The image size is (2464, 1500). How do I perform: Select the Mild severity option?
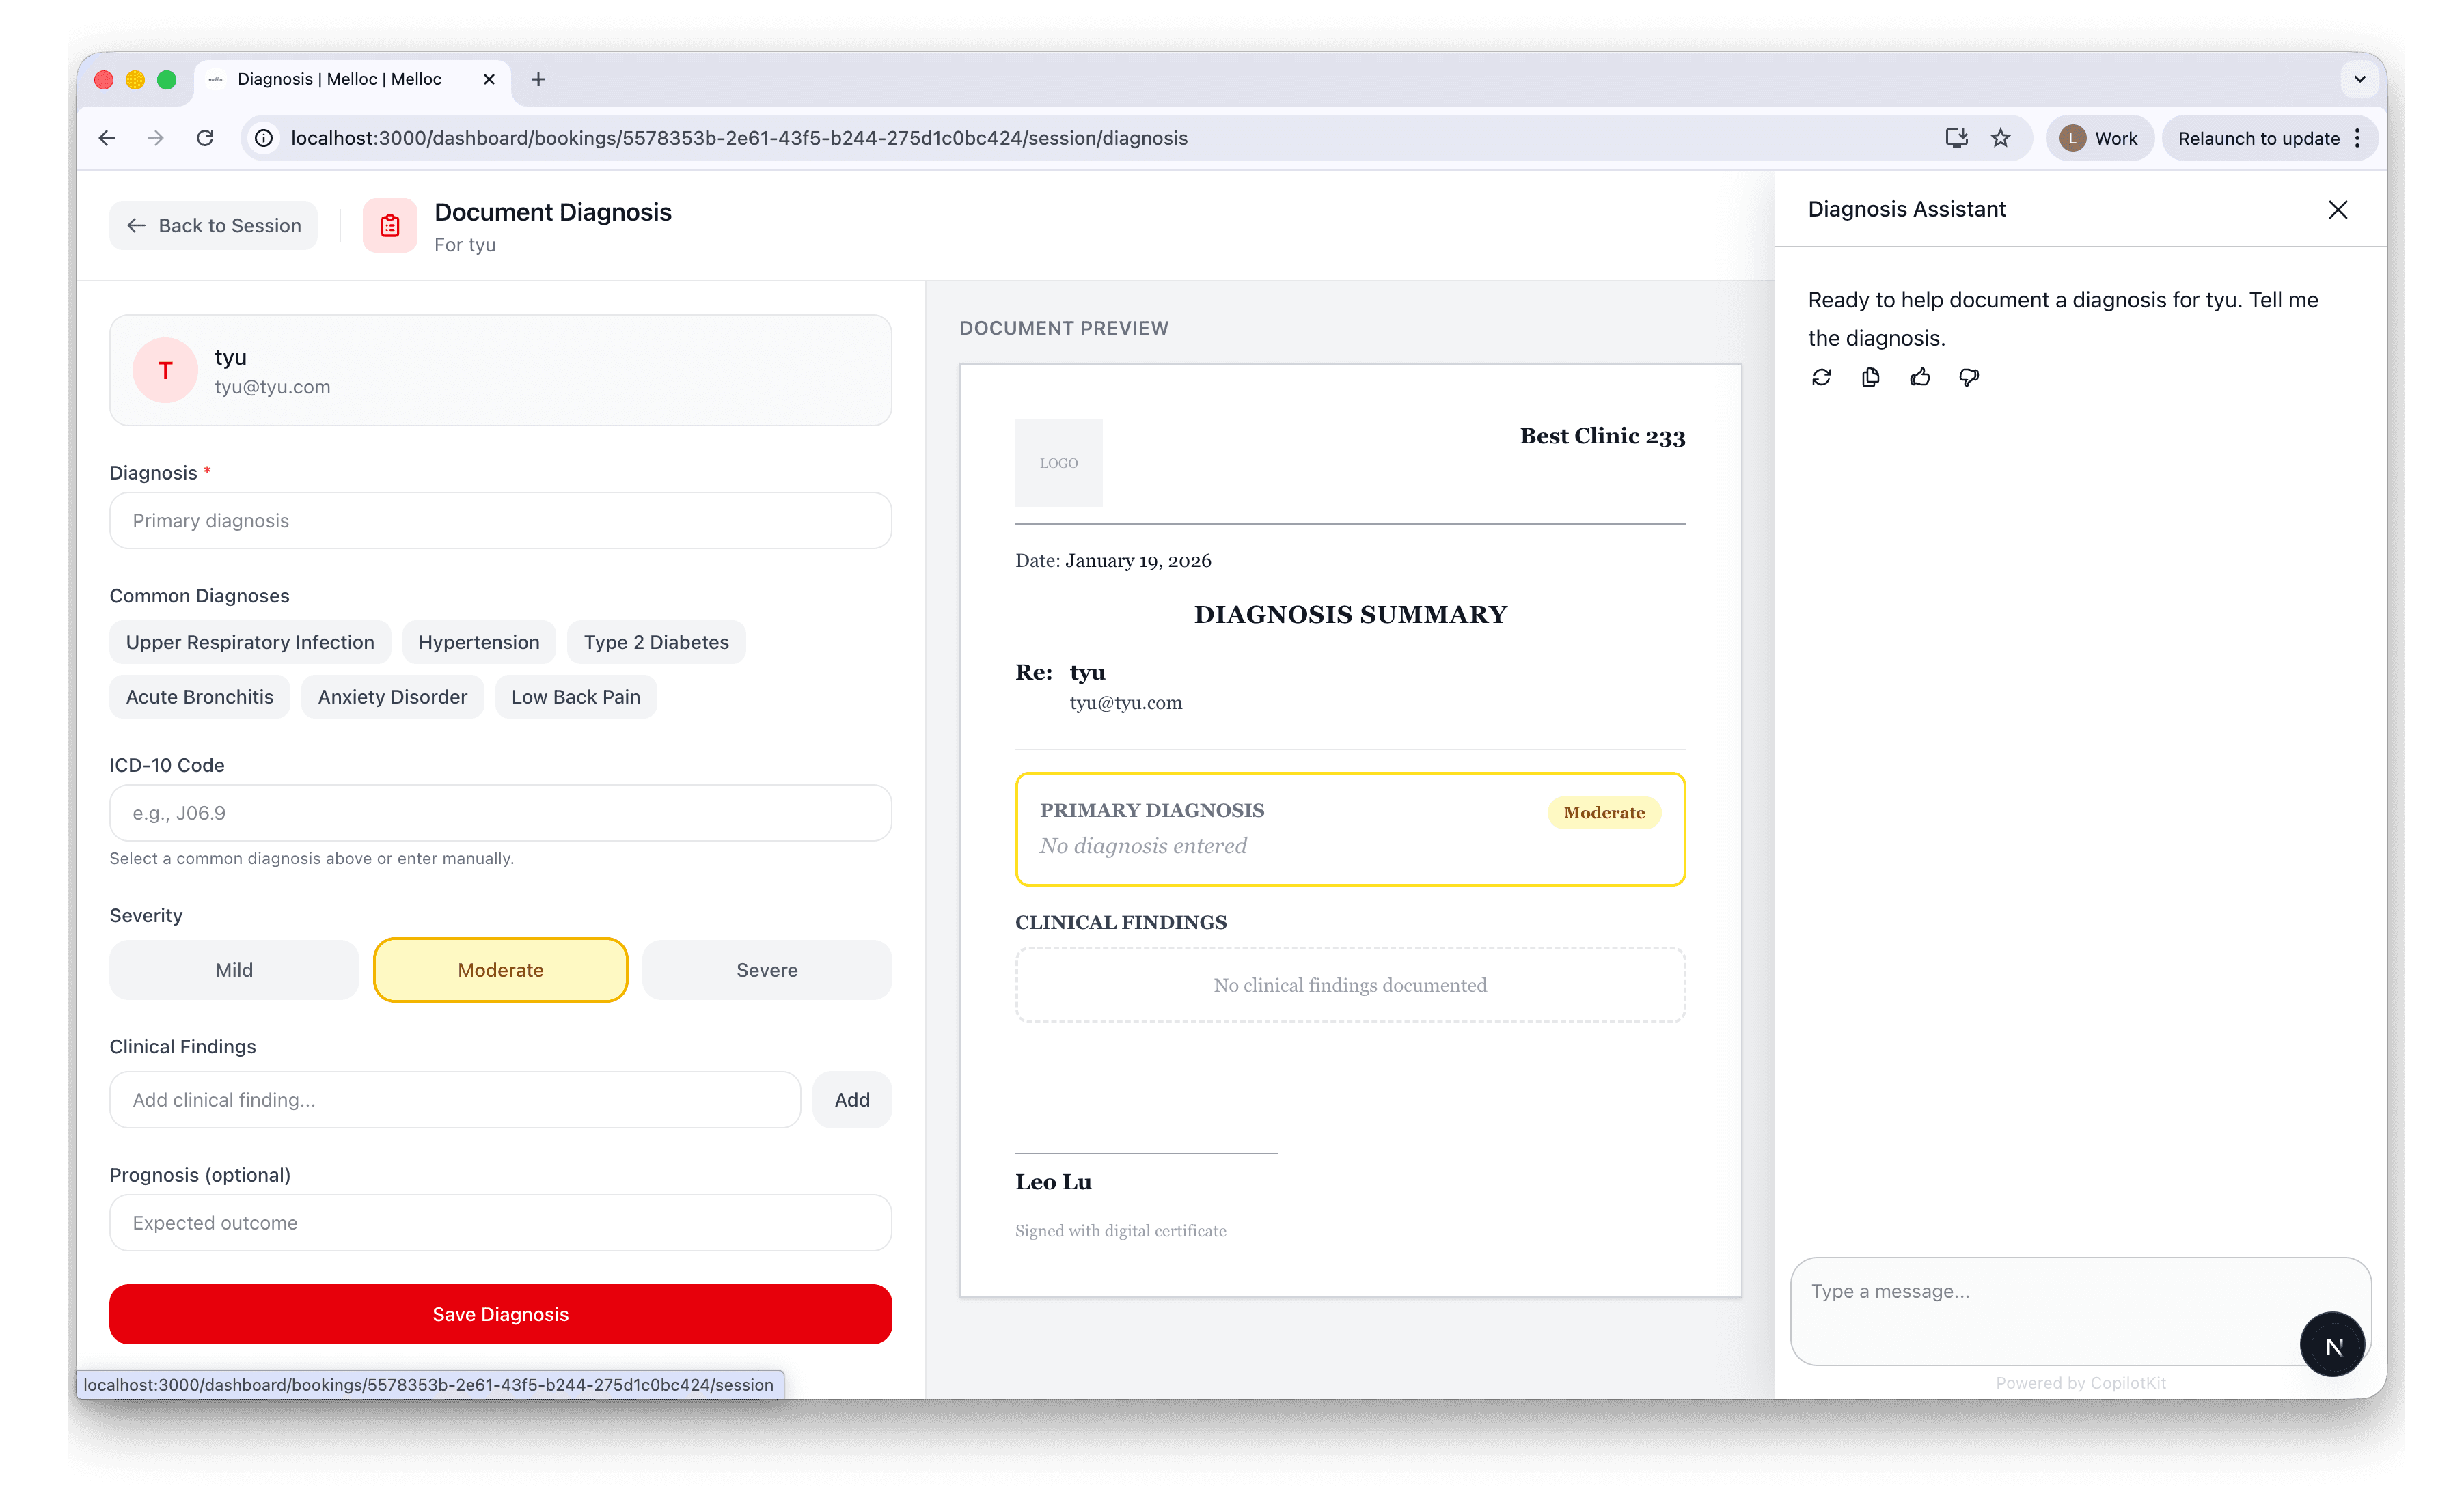[x=234, y=969]
